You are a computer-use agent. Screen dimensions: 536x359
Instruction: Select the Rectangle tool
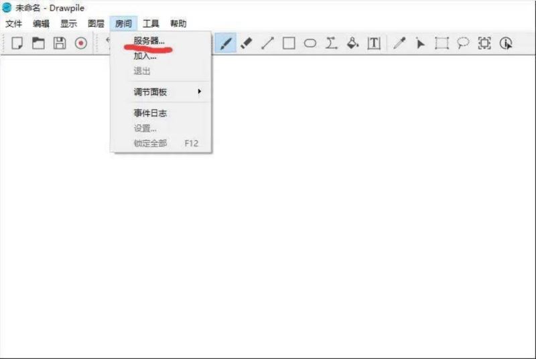[x=289, y=43]
